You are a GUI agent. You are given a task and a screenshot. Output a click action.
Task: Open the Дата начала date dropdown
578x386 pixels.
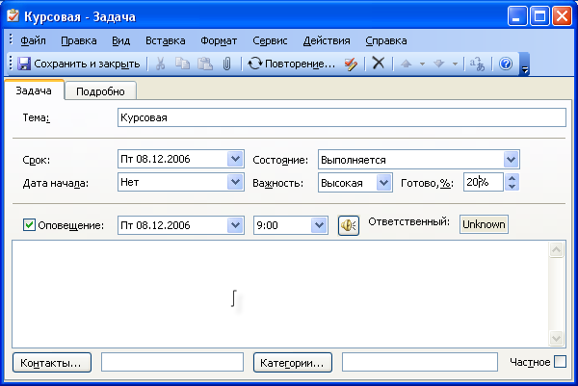tap(235, 182)
